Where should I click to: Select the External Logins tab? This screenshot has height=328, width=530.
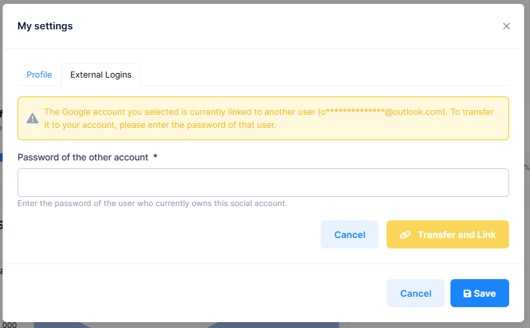(x=101, y=74)
